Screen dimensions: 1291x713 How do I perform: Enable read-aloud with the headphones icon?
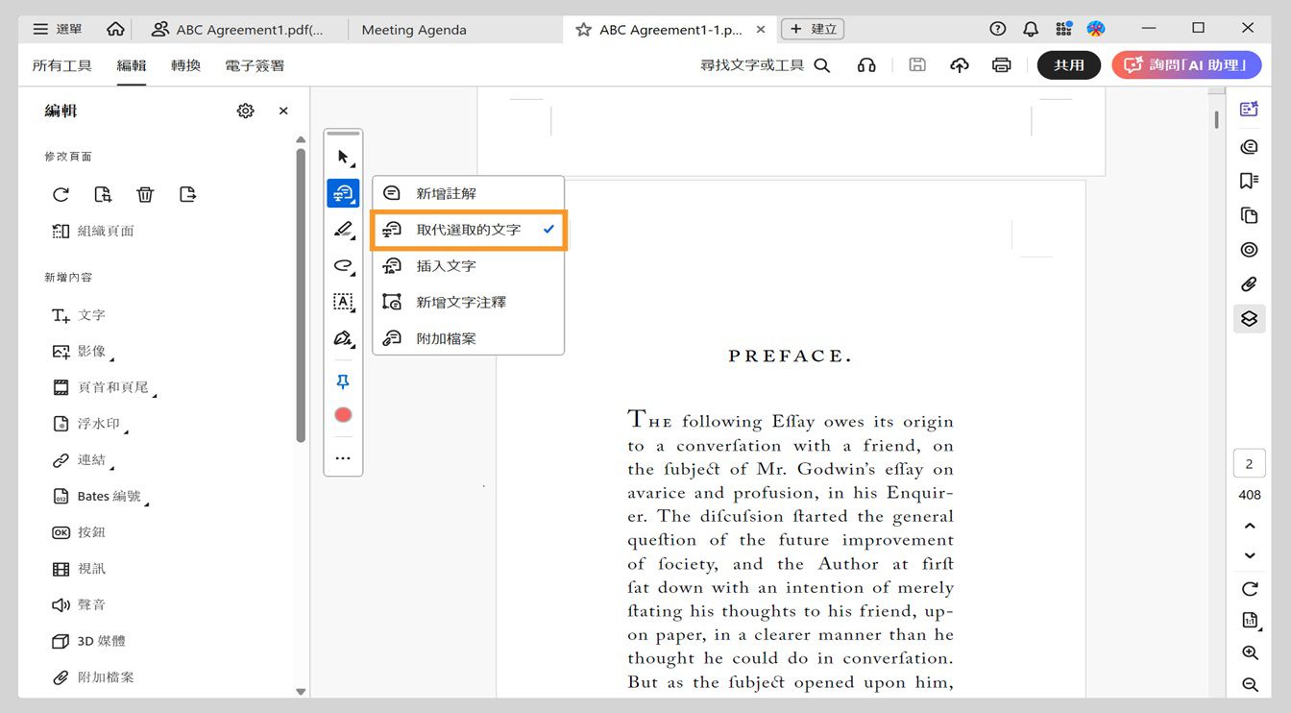(866, 64)
